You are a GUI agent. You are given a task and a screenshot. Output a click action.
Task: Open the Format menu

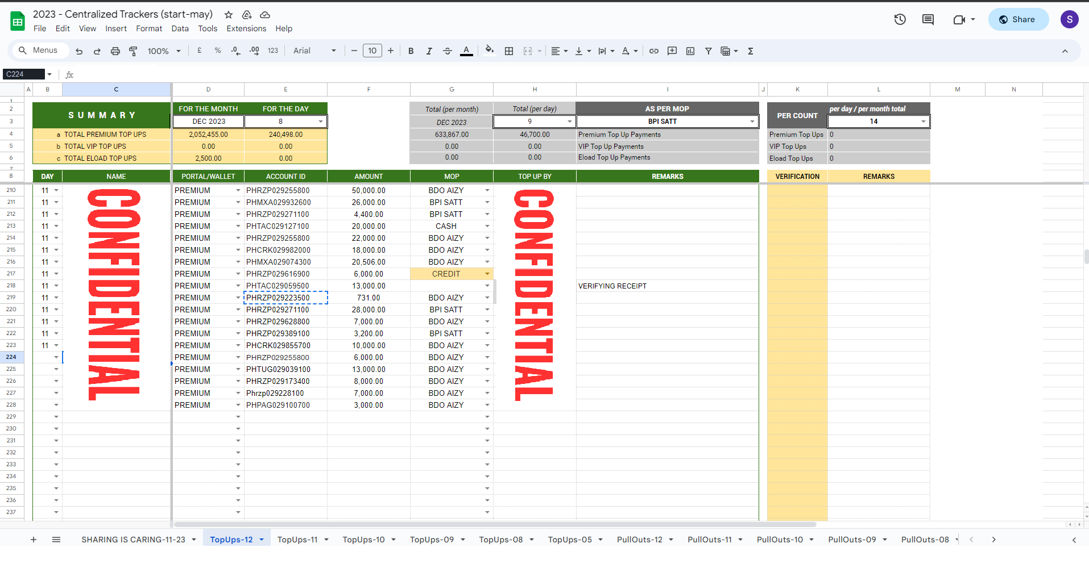149,28
